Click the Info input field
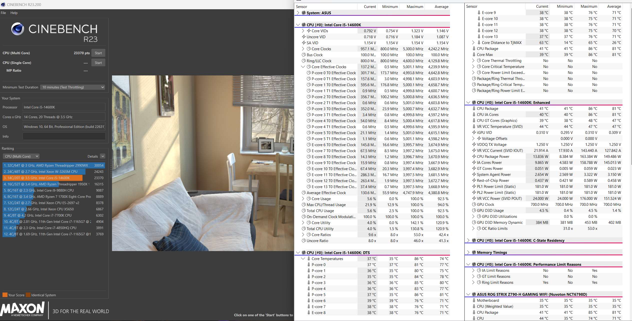Viewport: 632px width, 321px height. click(64, 136)
